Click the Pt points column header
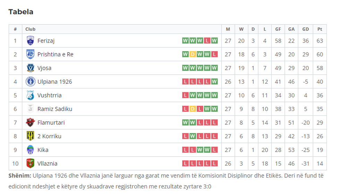Image resolution: width=340 pixels, height=195 pixels. coord(320,29)
